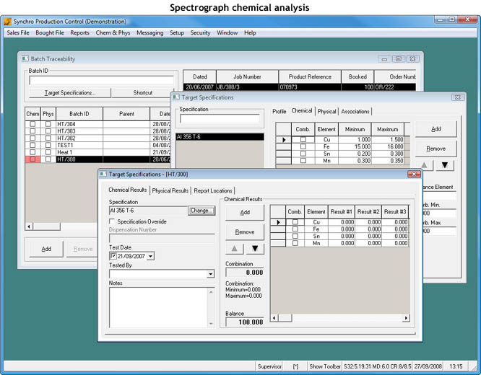The image size is (481, 375).
Task: Click down arrow in rear Target Specifications window
Action: pos(444,165)
